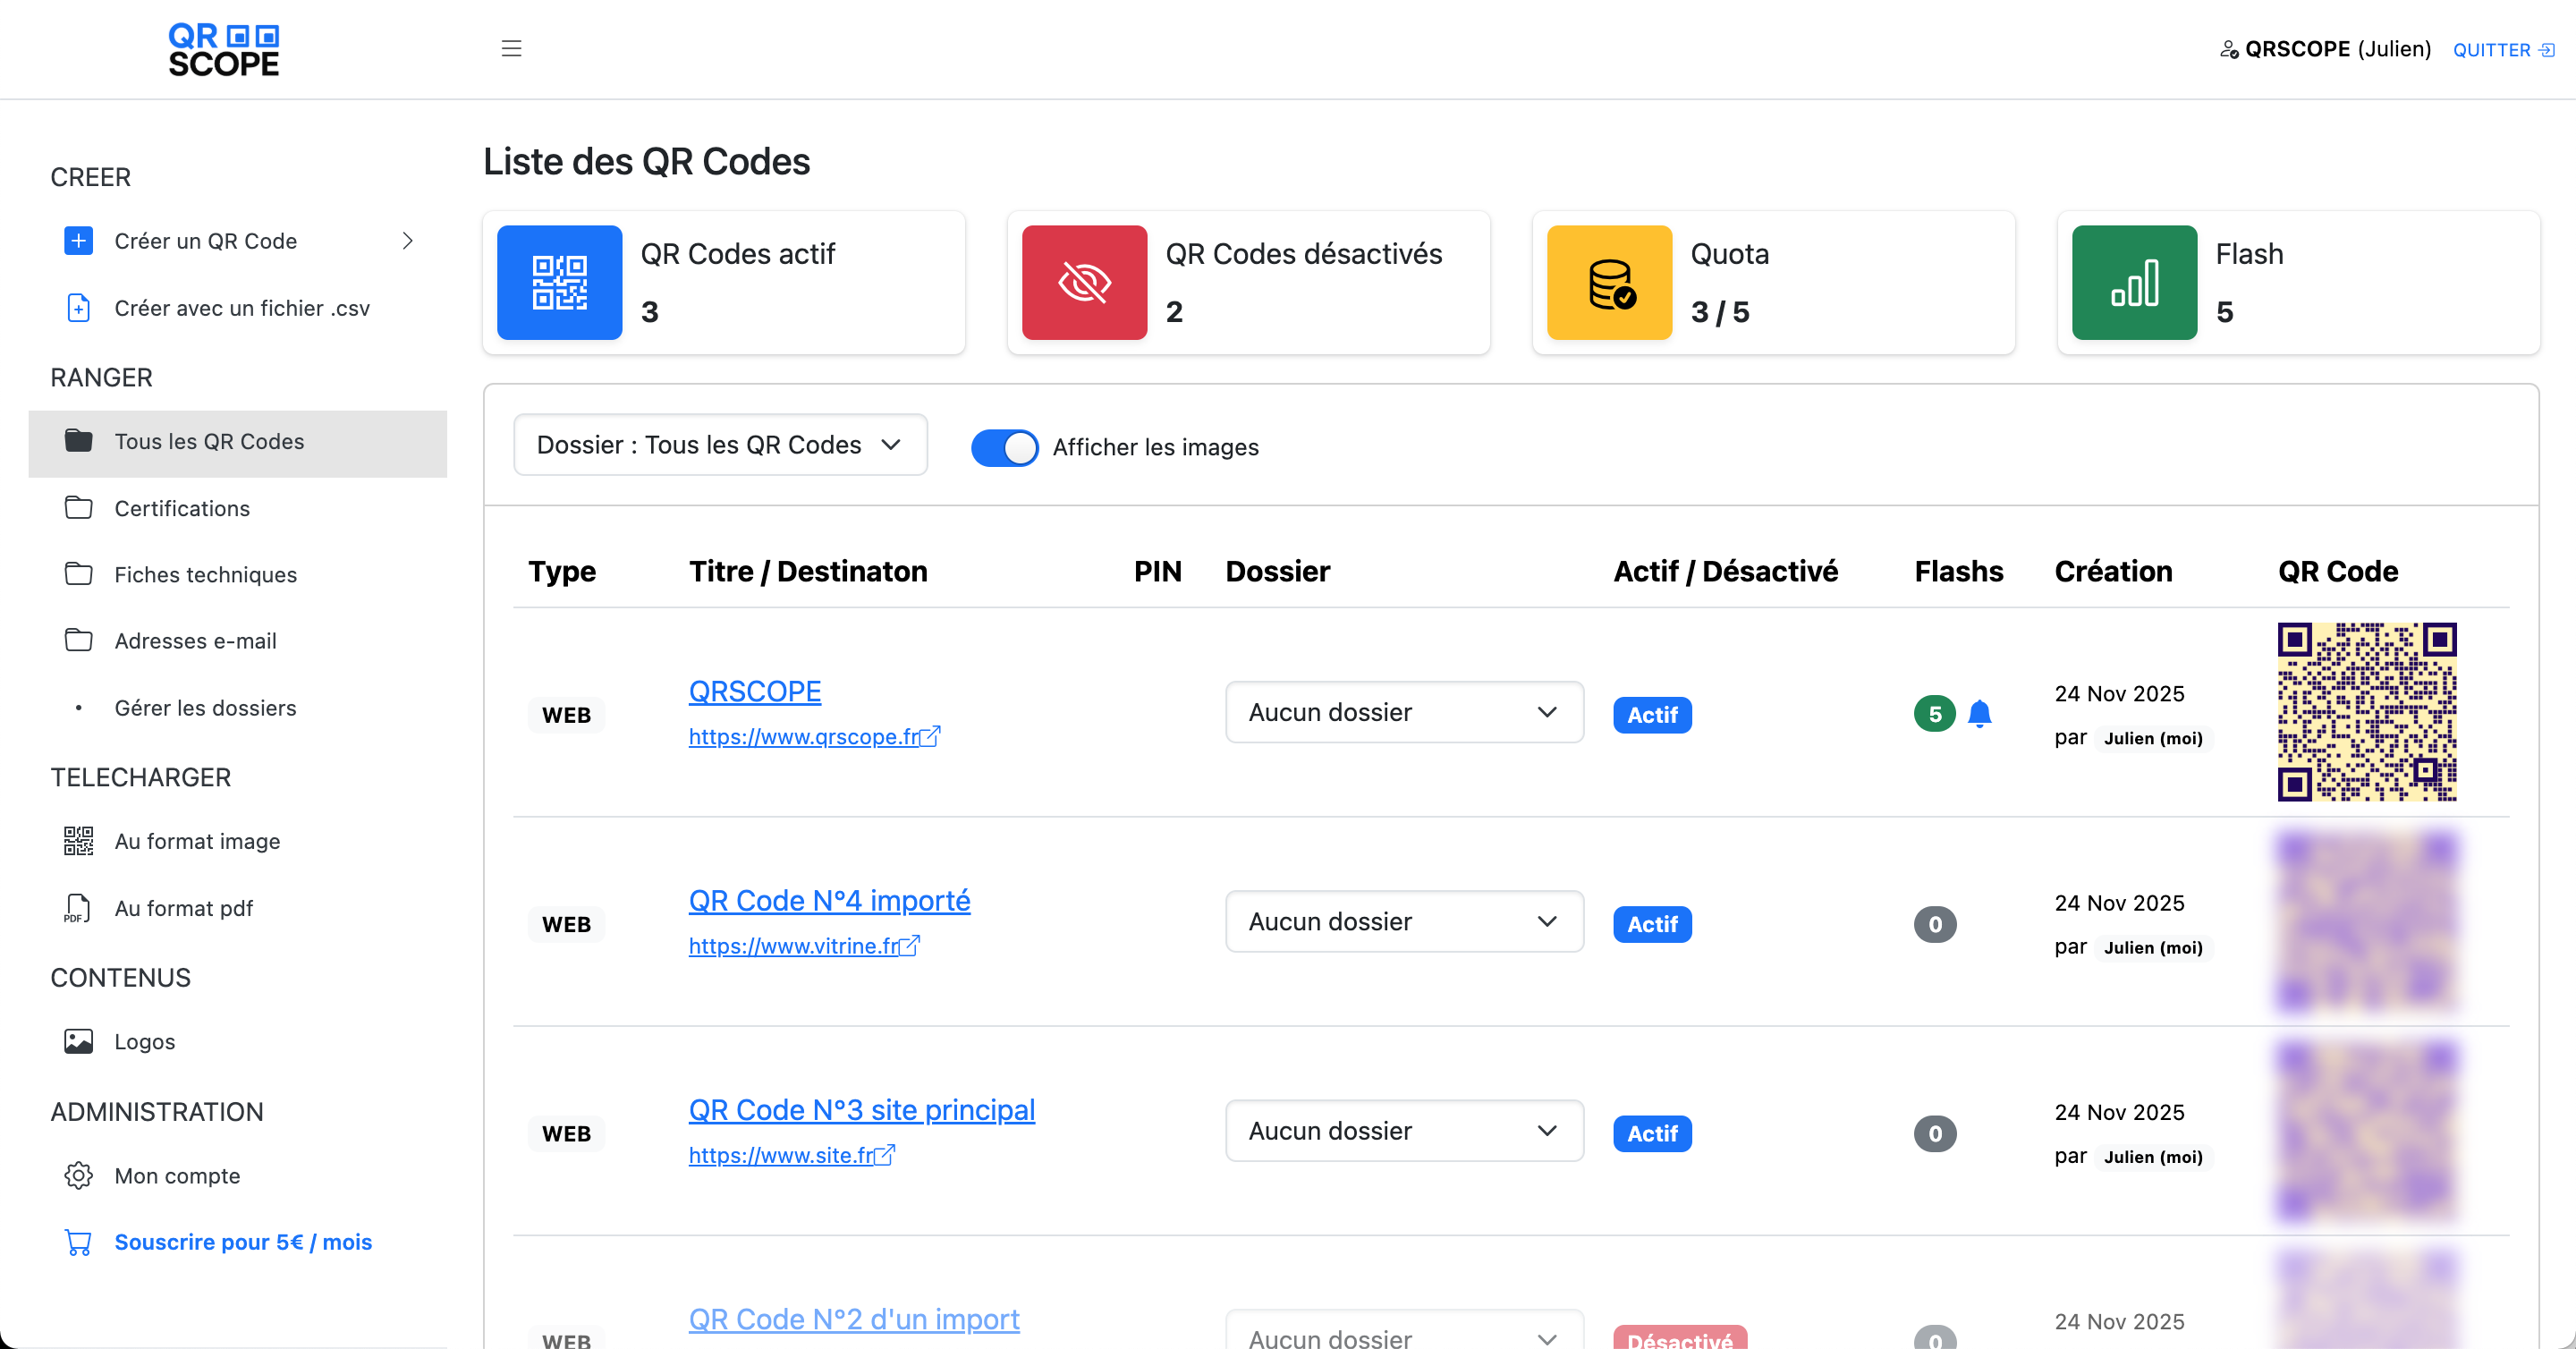Click the yellow Quota database icon
Screen dimensions: 2576x1349
[x=1608, y=283]
